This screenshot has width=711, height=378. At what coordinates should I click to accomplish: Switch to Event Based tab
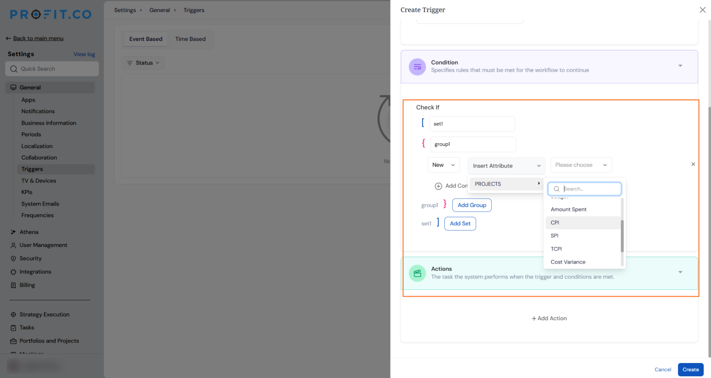146,39
